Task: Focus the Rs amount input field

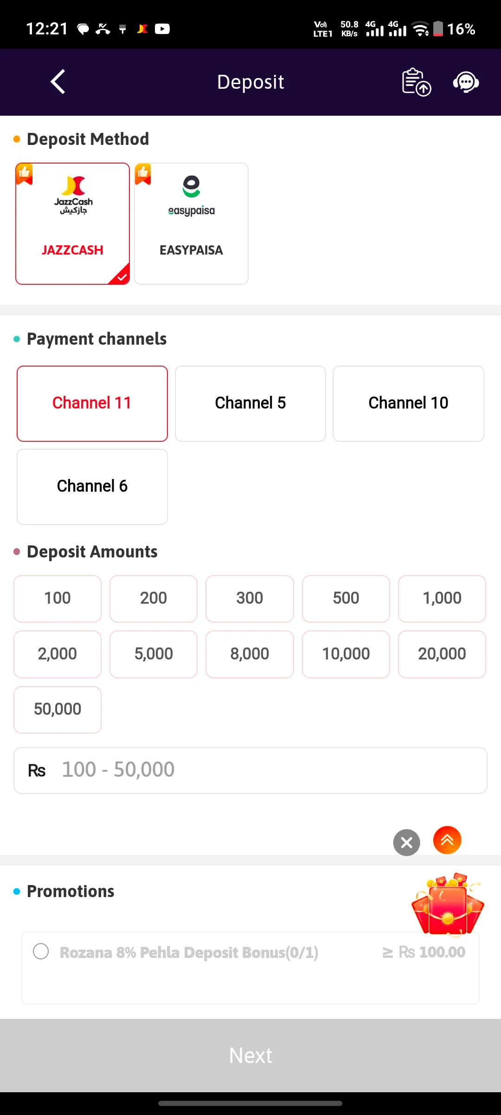Action: 250,770
